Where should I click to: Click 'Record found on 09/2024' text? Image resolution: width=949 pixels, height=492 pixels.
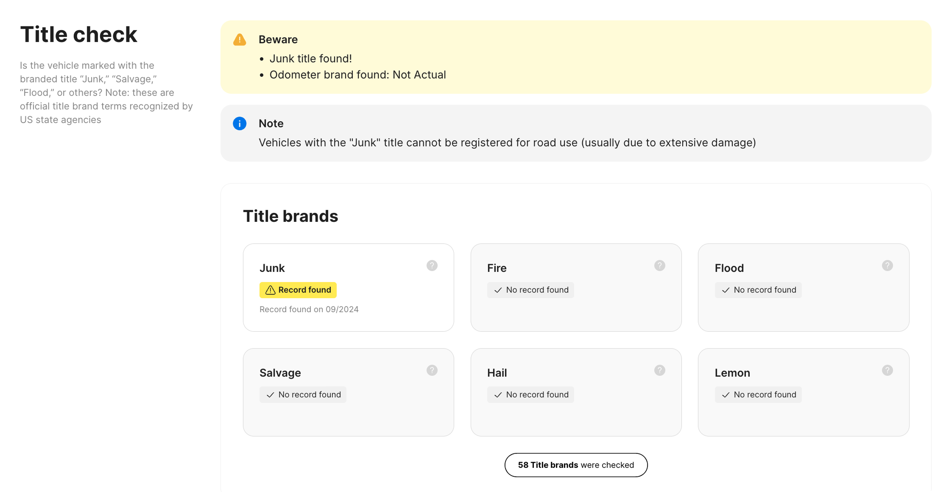(309, 310)
